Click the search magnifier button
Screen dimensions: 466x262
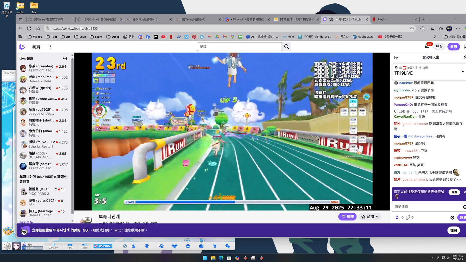tap(286, 47)
